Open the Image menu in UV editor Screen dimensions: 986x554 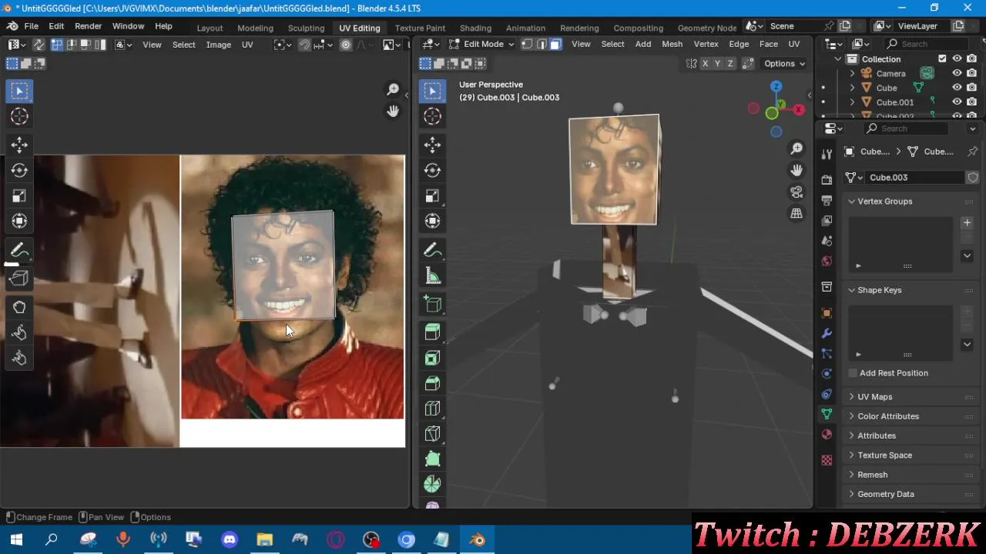tap(218, 45)
